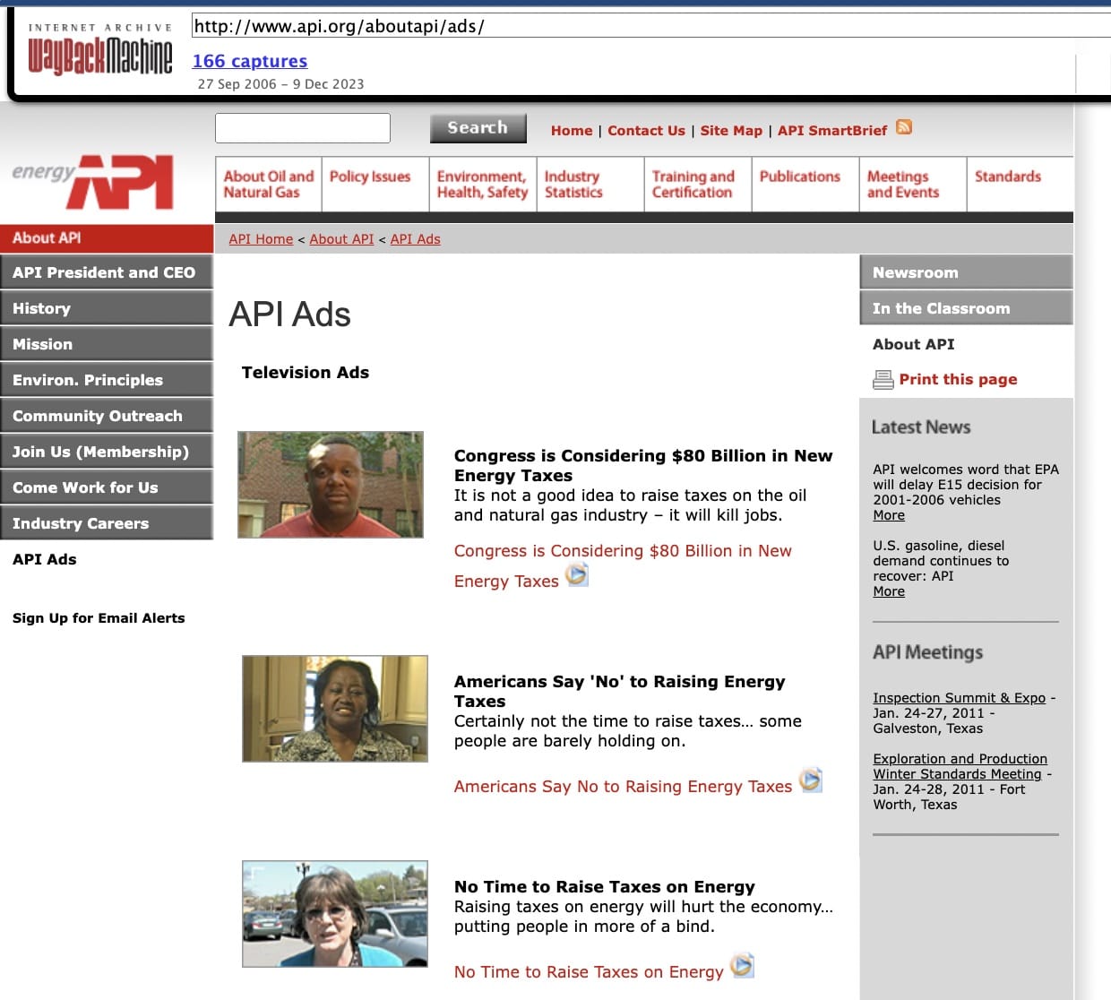This screenshot has height=1000, width=1111.
Task: Click the Wayback Machine logo
Action: [x=99, y=52]
